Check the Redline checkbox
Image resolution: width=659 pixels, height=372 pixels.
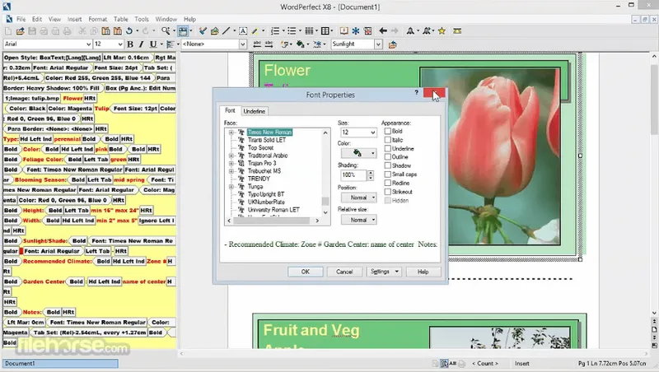coord(387,183)
